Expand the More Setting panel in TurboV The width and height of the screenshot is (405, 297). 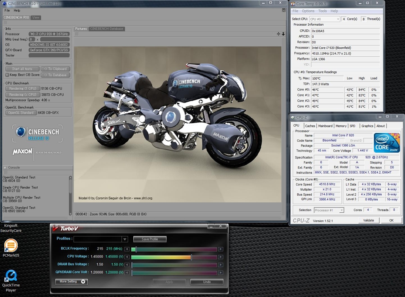click(x=72, y=282)
